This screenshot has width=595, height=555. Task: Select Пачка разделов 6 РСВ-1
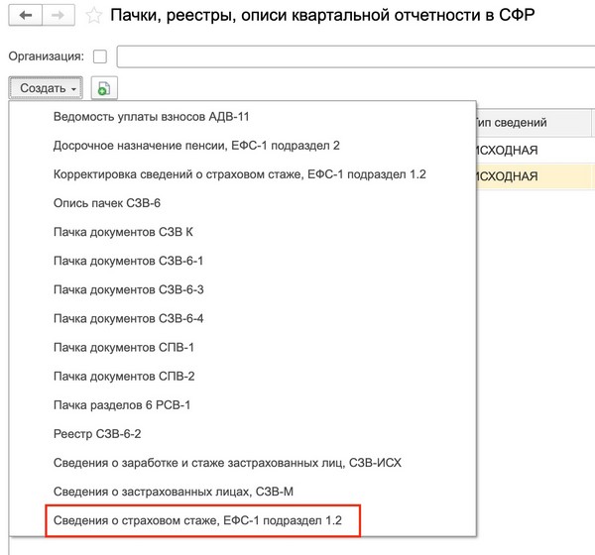pyautogui.click(x=121, y=404)
